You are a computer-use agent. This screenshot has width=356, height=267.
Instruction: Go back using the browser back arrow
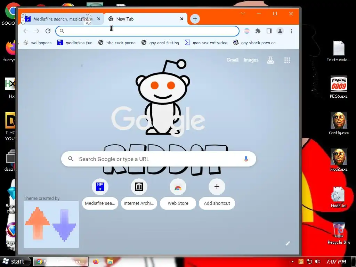26,31
